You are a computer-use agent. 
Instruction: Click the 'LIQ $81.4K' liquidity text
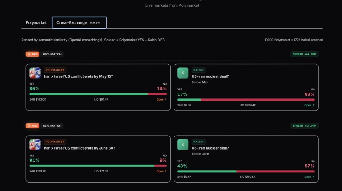click(101, 100)
